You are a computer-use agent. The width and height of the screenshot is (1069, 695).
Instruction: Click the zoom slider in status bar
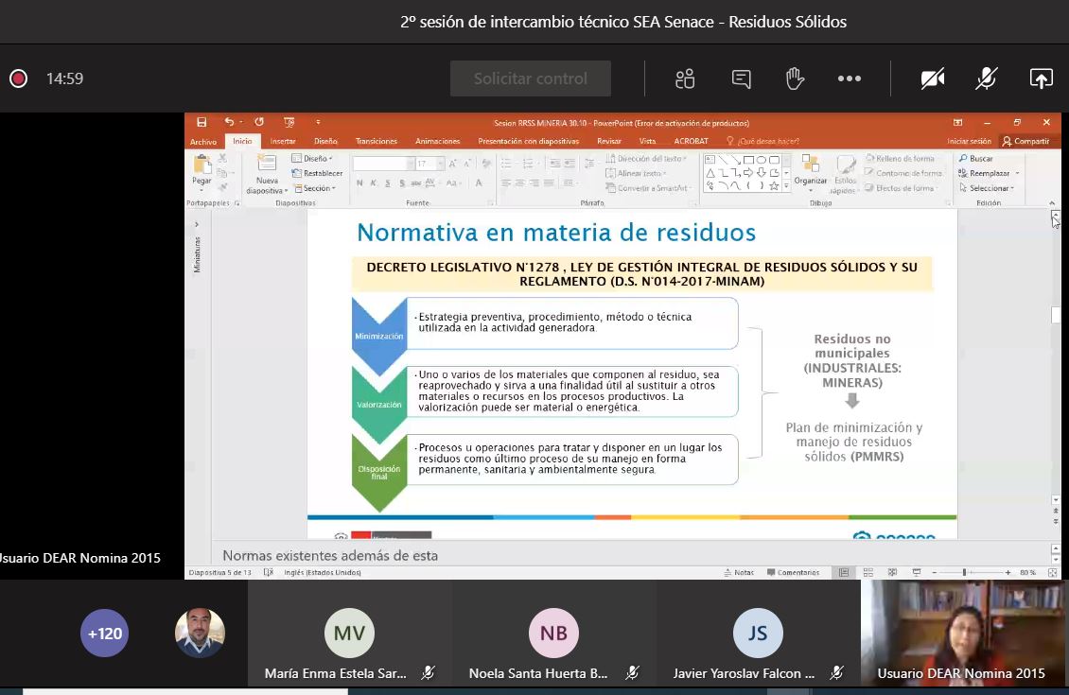click(x=964, y=572)
